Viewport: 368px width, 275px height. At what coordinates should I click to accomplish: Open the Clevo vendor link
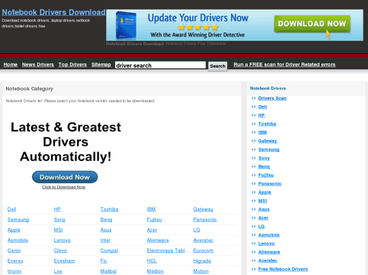coord(60,250)
